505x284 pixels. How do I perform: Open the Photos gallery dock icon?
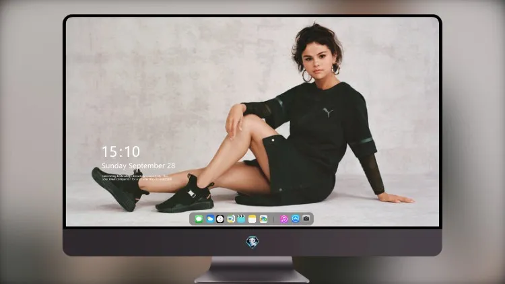(x=263, y=219)
